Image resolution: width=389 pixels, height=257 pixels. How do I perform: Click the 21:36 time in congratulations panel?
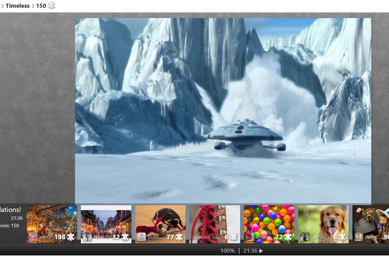click(x=17, y=218)
